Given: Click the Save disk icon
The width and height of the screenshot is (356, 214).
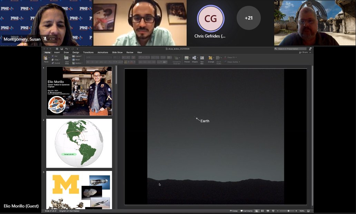Looking at the screenshot, I should pos(61,49).
